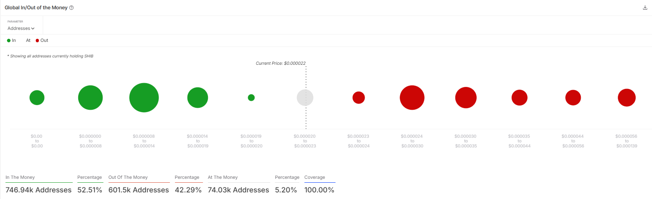Toggle the red Out legend item
Image resolution: width=652 pixels, height=199 pixels.
coord(42,40)
